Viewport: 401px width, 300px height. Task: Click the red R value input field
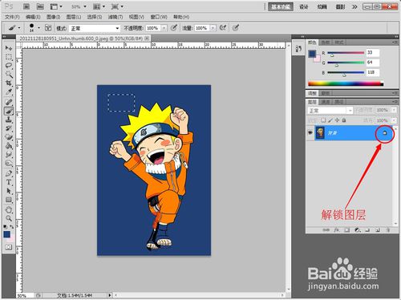tap(373, 53)
